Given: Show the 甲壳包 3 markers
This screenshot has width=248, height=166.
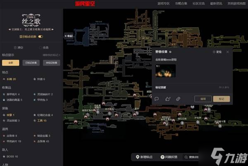Looking at the screenshot, I should pyautogui.click(x=41, y=100).
